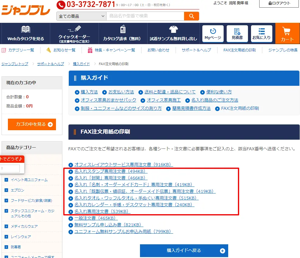Open 一般注文書（465KB） link
The width and height of the screenshot is (300, 258).
pyautogui.click(x=96, y=218)
